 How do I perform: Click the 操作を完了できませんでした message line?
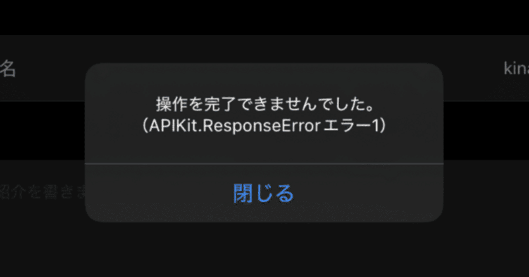point(264,105)
